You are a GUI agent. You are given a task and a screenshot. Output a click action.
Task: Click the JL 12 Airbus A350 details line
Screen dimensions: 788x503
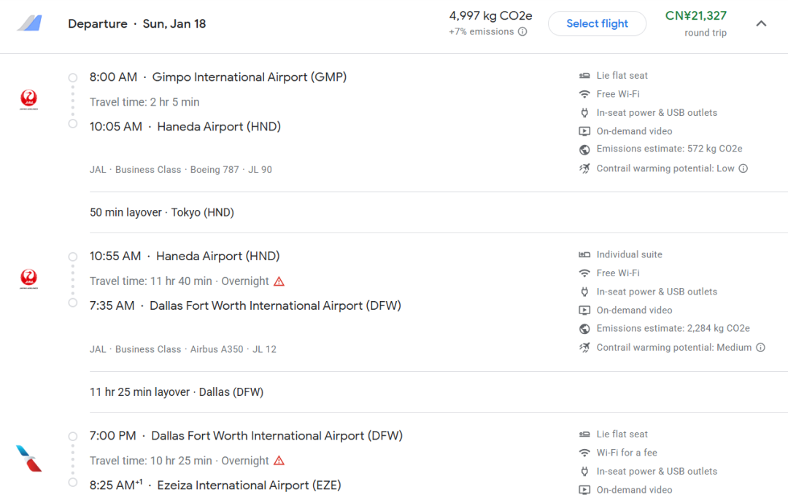click(x=183, y=349)
